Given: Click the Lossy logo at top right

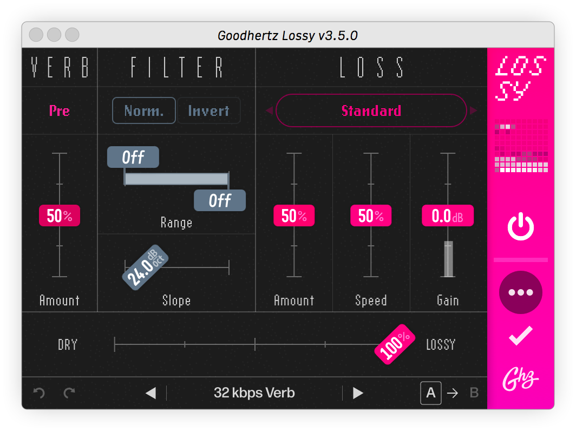Looking at the screenshot, I should click(521, 79).
